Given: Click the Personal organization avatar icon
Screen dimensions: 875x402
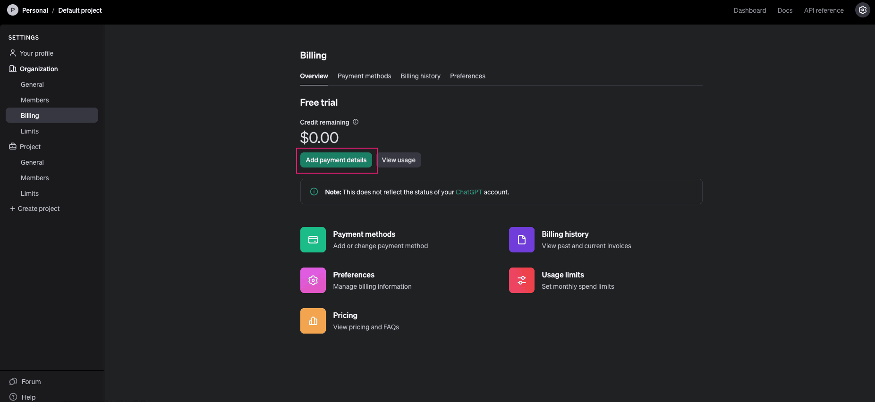Looking at the screenshot, I should click(13, 10).
